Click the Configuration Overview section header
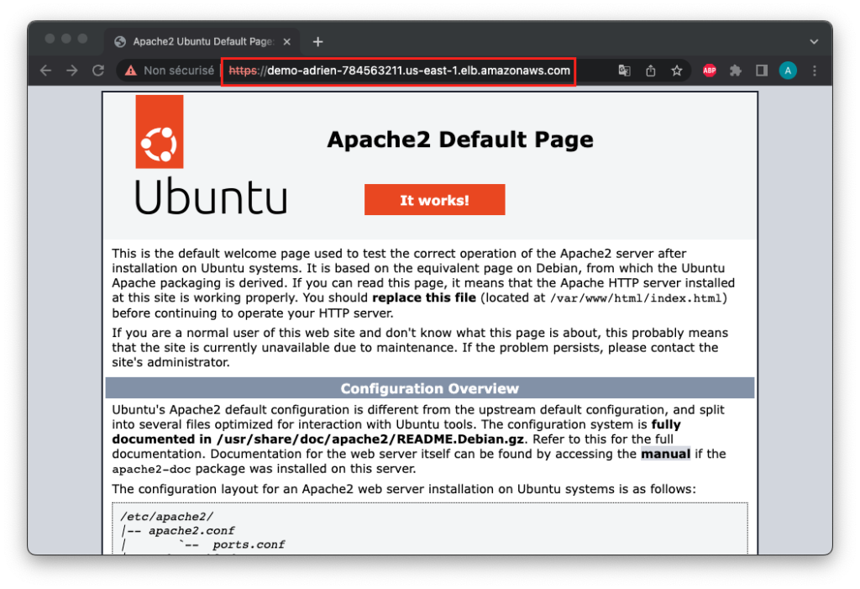 point(429,388)
